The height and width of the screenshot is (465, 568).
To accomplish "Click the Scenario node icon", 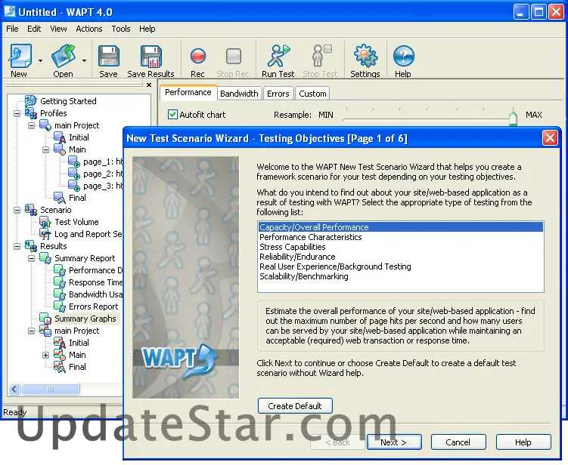I will [31, 210].
